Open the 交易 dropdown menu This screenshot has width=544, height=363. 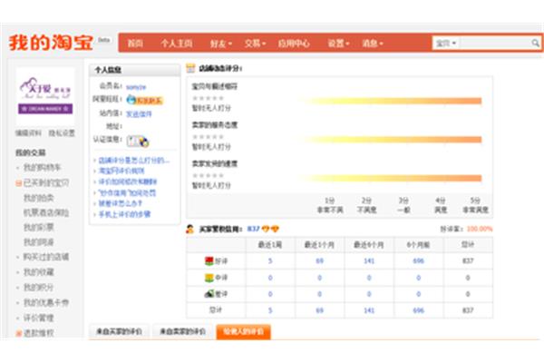(255, 44)
